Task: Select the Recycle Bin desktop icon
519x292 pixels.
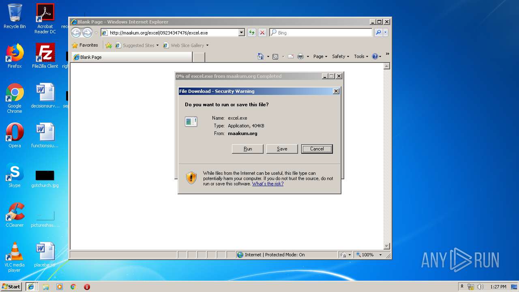Action: (15, 16)
